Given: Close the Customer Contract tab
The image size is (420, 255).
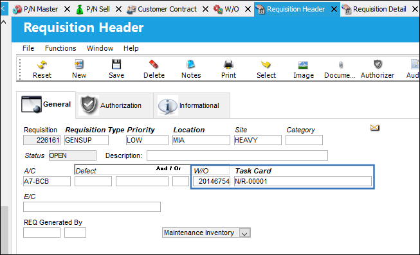Looking at the screenshot, I should point(205,10).
